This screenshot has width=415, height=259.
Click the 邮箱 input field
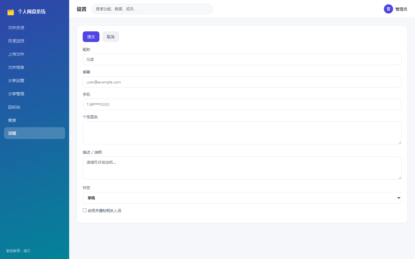[242, 82]
